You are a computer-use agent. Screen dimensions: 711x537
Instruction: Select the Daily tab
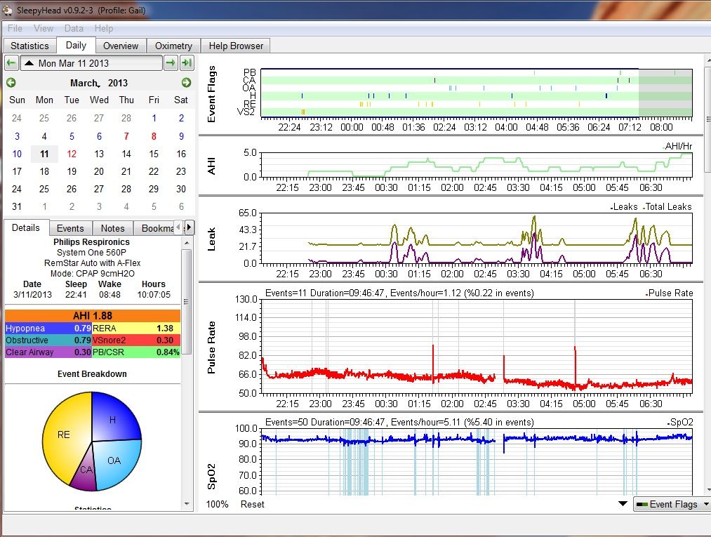coord(76,46)
